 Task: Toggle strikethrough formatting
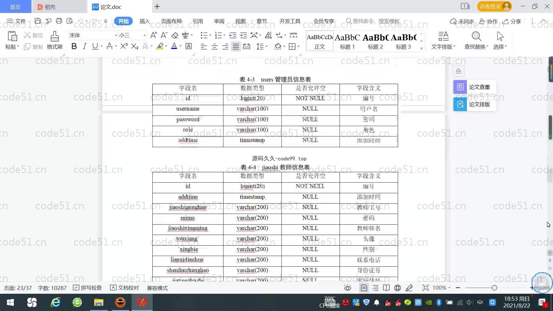click(x=109, y=46)
